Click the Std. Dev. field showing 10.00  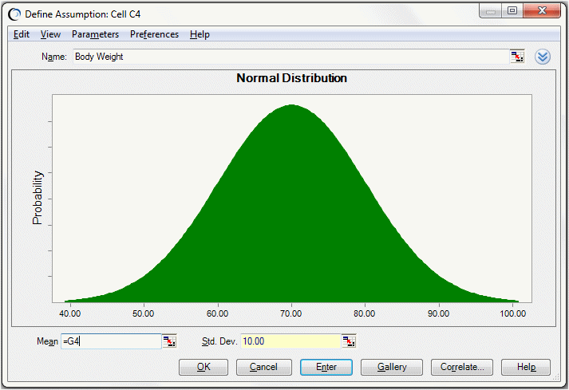pos(290,341)
